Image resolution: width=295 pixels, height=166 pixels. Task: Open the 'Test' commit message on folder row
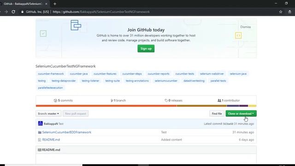[x=164, y=132]
